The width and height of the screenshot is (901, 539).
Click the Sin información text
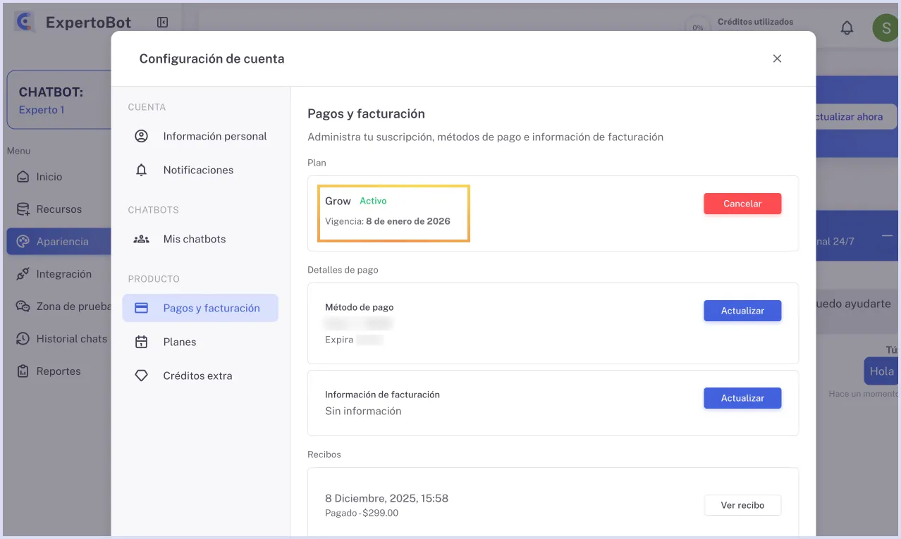point(363,411)
